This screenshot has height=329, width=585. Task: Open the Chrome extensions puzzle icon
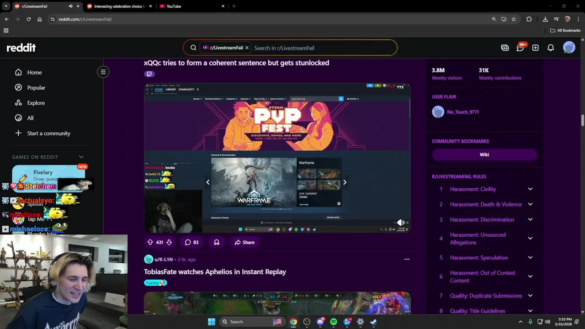[529, 19]
